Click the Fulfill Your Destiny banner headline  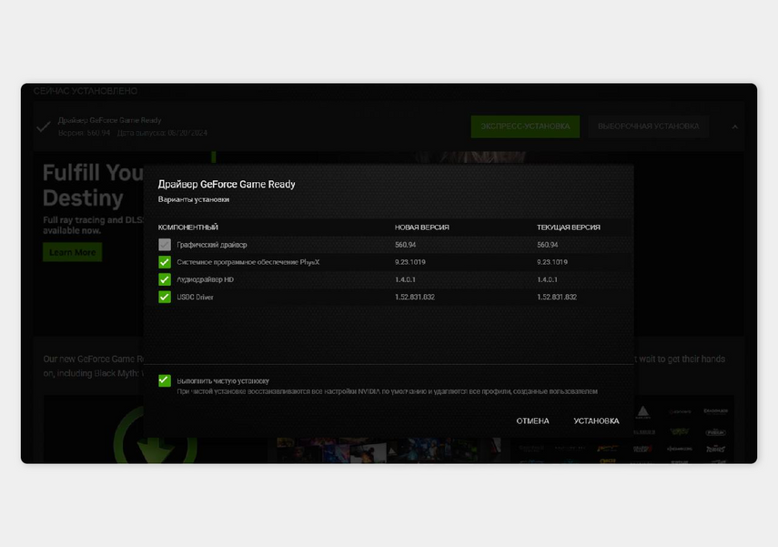93,185
